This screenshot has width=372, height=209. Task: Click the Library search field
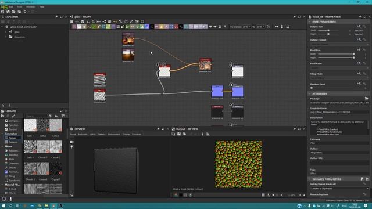[x=36, y=116]
